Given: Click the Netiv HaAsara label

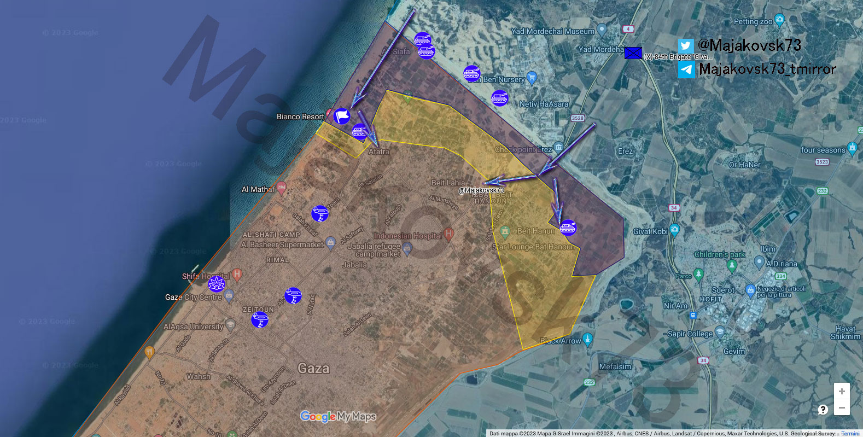Looking at the screenshot, I should [x=544, y=104].
